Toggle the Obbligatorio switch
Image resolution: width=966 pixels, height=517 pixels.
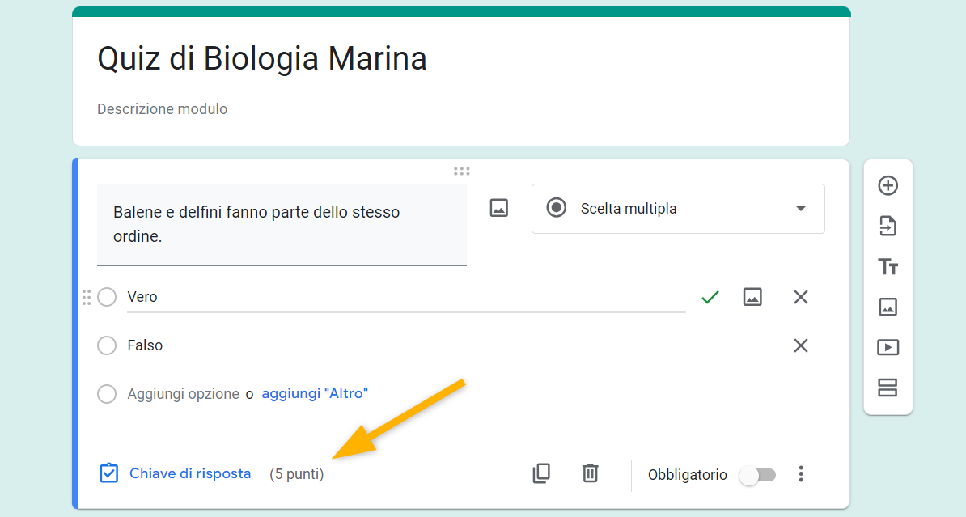758,475
